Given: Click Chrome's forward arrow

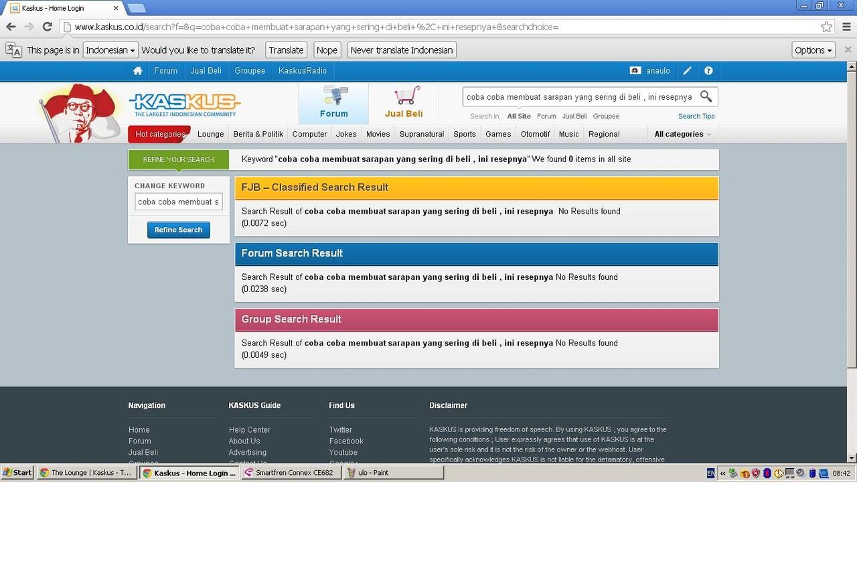Looking at the screenshot, I should (29, 27).
